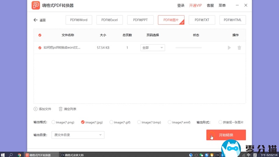Enable 拼接成一张图片 option
Screen dimensions: 279x157
click(220, 122)
